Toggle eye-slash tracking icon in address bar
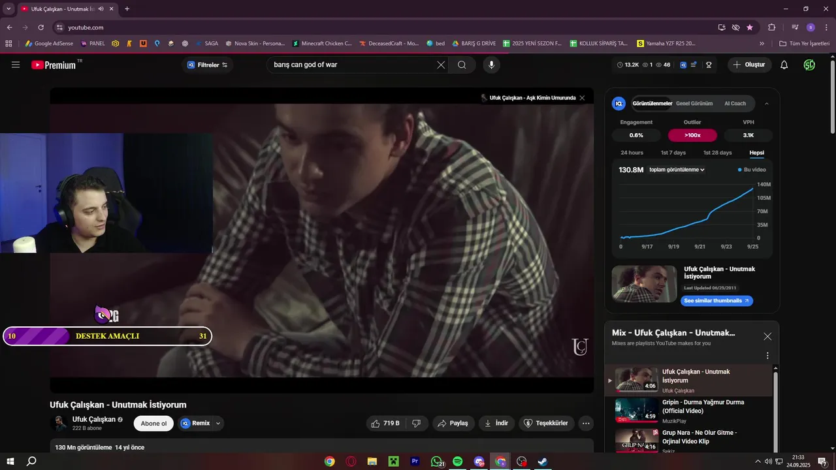 (735, 27)
